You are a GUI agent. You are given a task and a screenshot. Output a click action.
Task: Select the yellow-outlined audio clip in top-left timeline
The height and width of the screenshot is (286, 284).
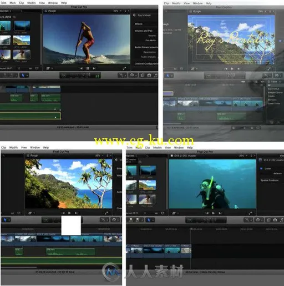coord(31,116)
